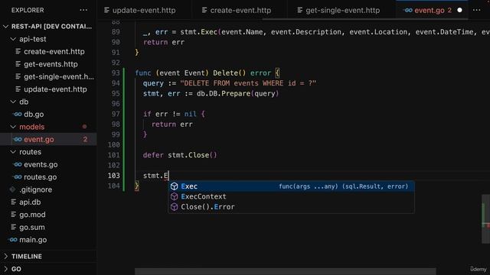Image resolution: width=490 pixels, height=275 pixels.
Task: Collapse the models folder
Action: (13, 127)
